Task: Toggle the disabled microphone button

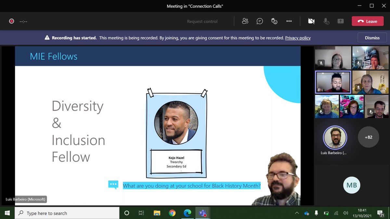Action: [x=326, y=21]
